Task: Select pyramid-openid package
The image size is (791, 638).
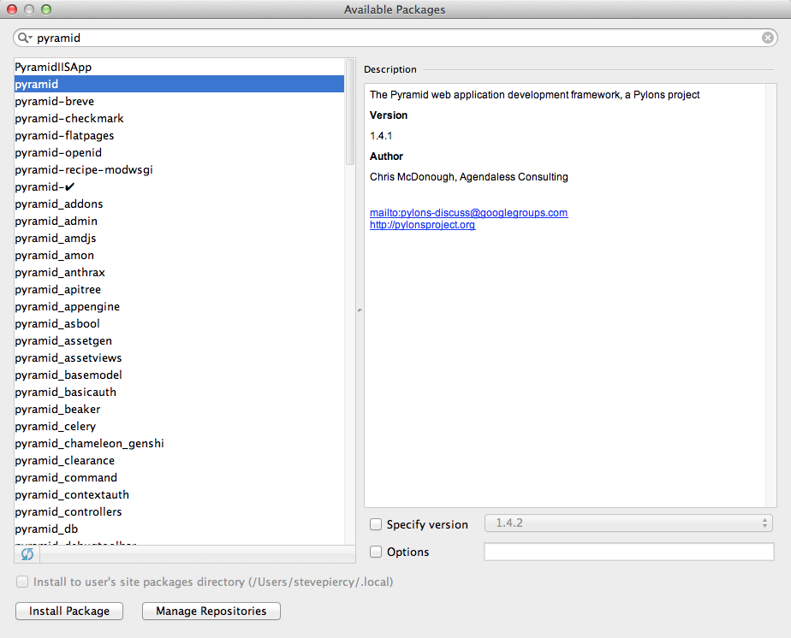Action: click(x=179, y=153)
